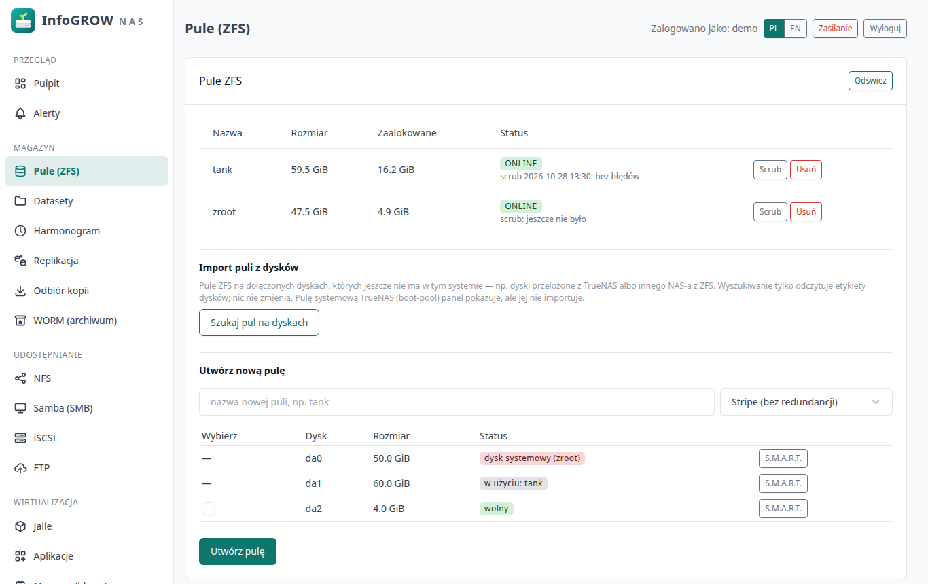Image resolution: width=928 pixels, height=584 pixels.
Task: Click Usuń for pool tank
Action: tap(806, 170)
